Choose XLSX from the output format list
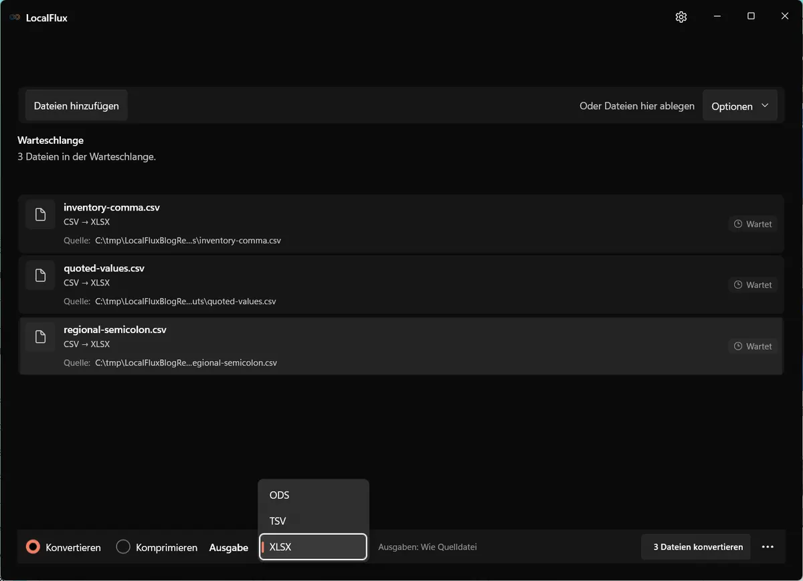This screenshot has height=581, width=803. 313,547
